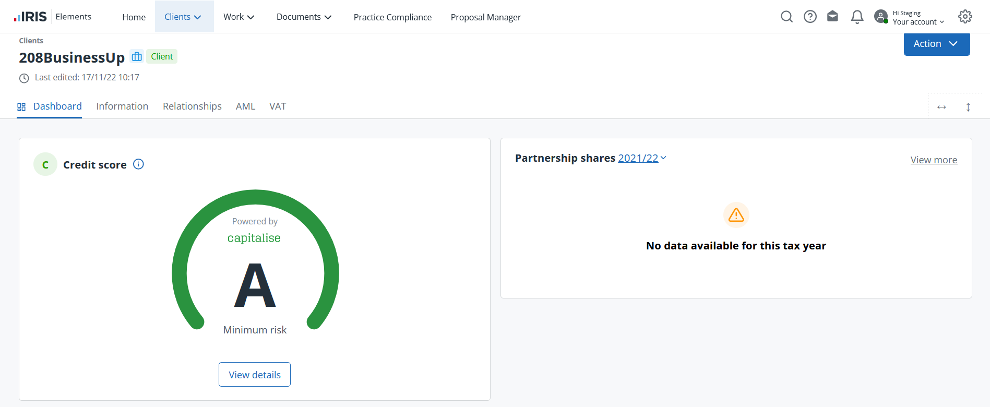
Task: Click the Credit score info icon
Action: (x=138, y=164)
